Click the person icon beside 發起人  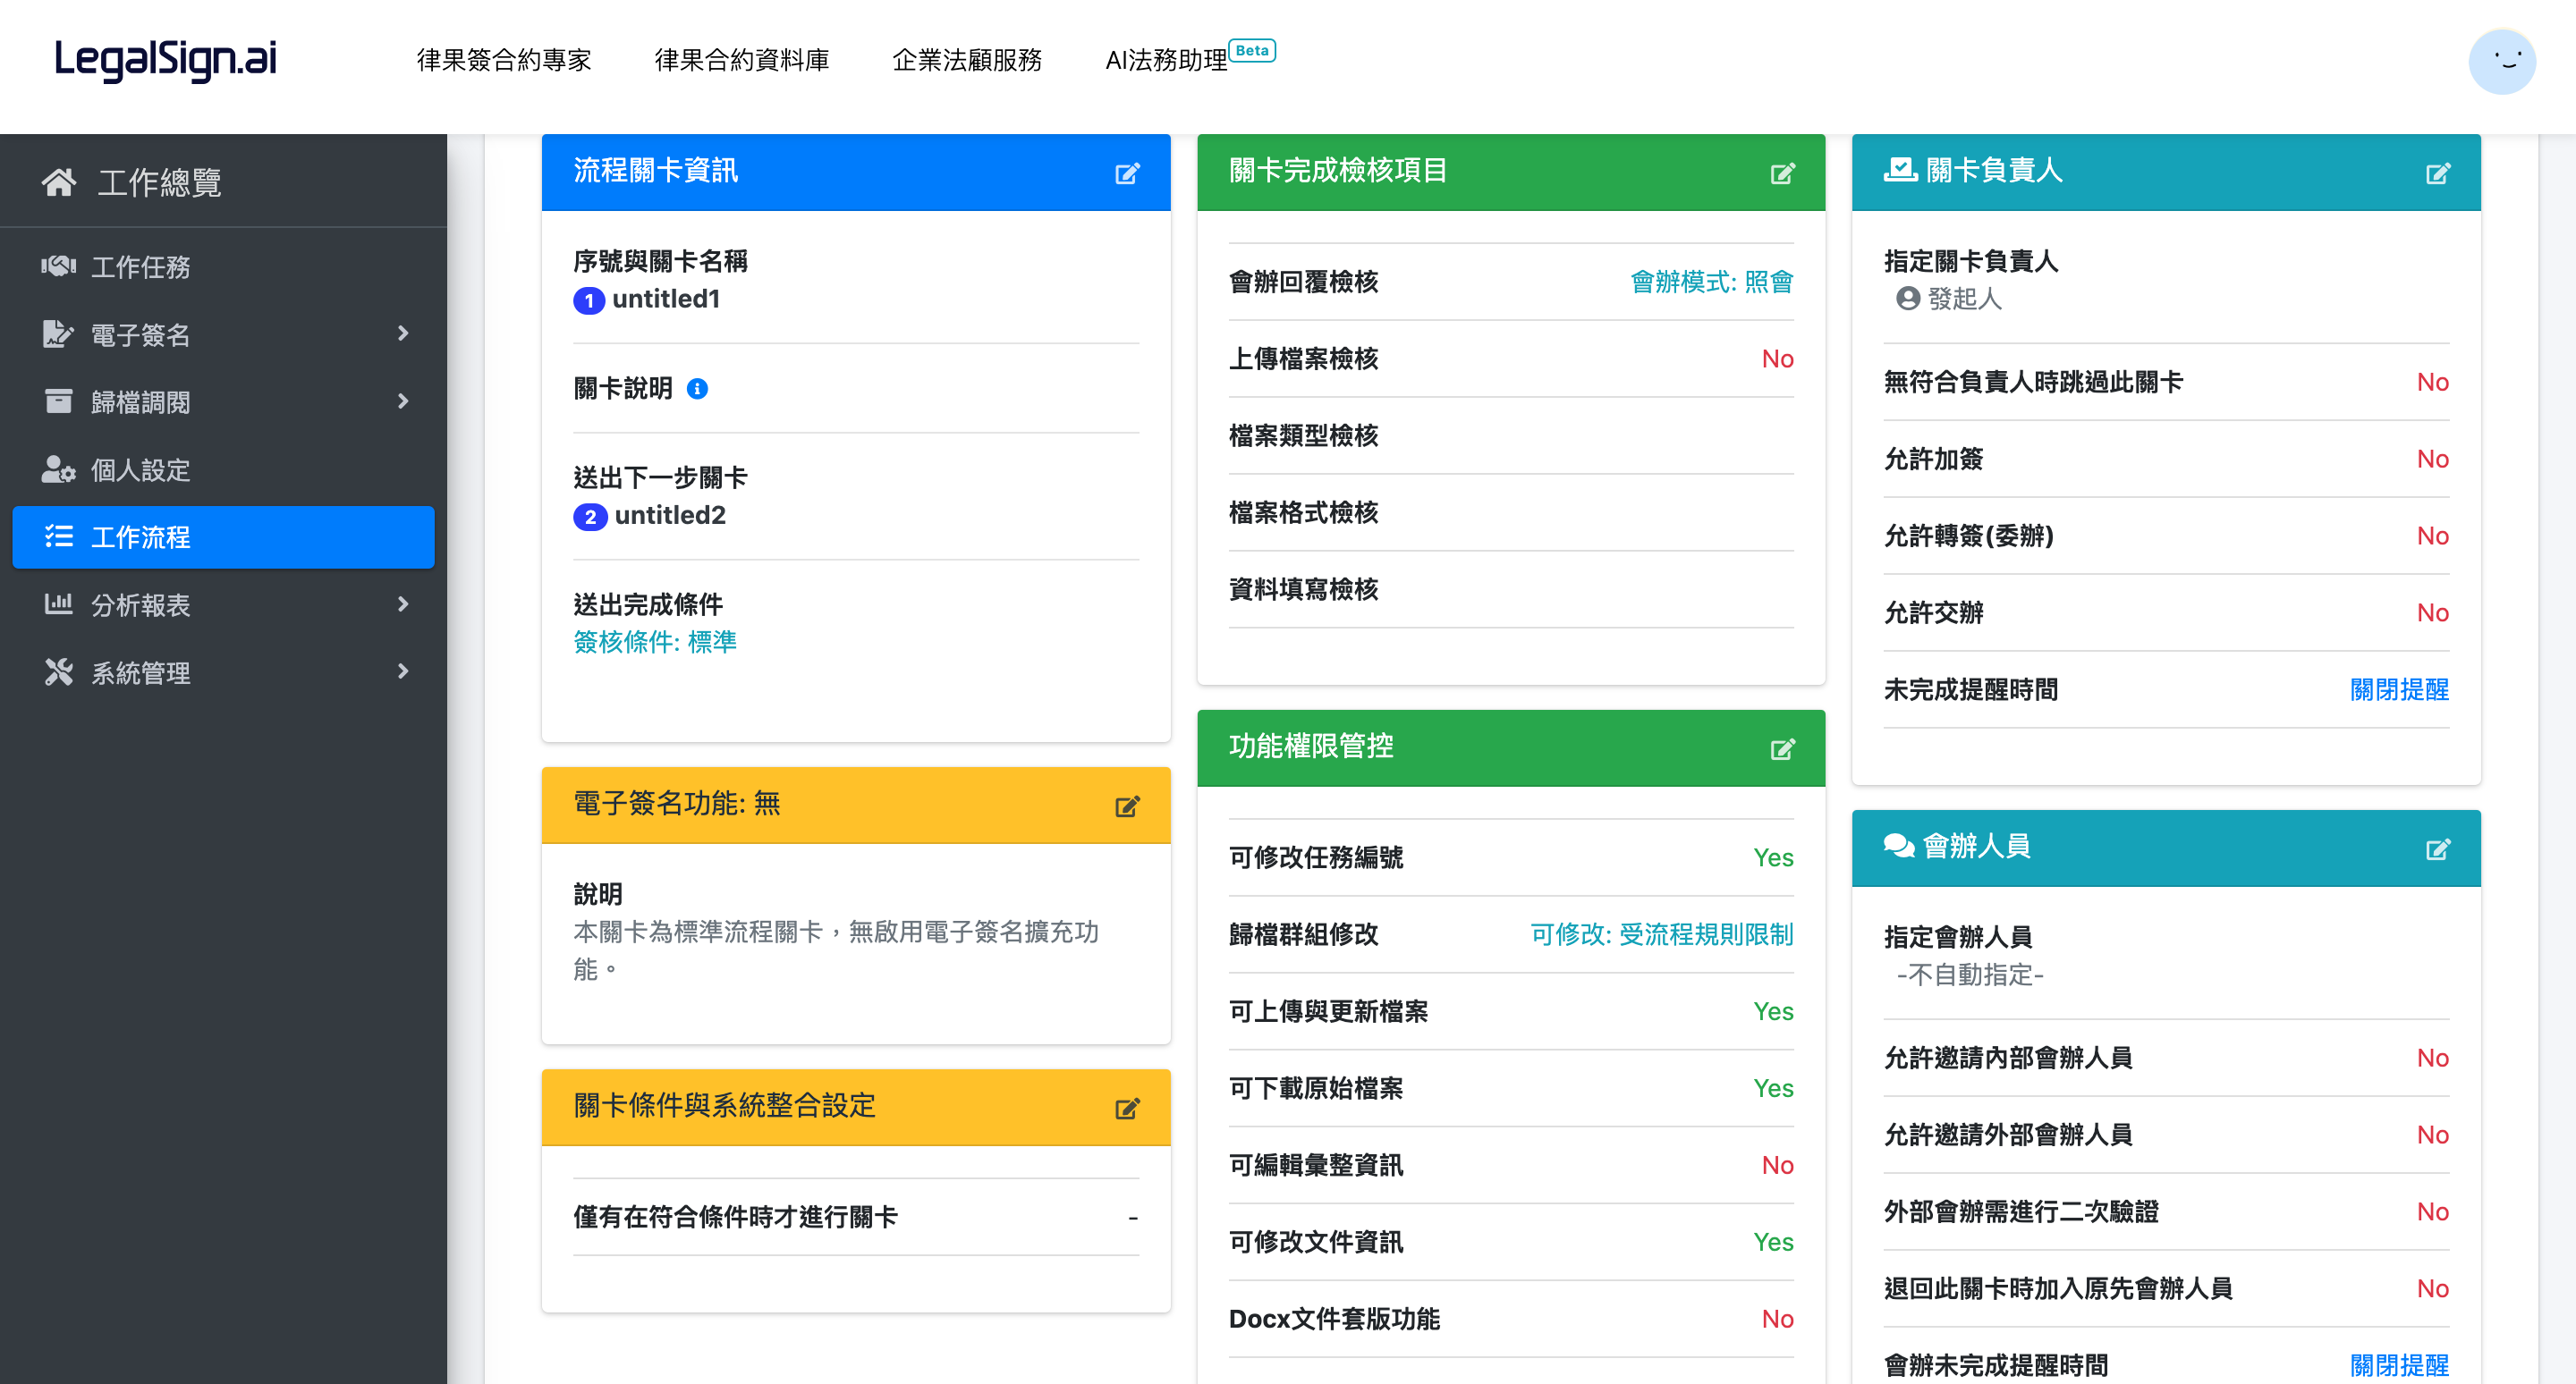point(1908,298)
